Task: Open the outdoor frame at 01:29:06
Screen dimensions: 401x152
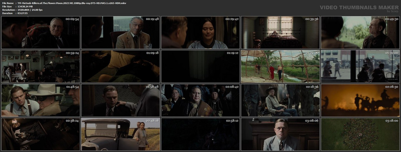Action: (280, 66)
